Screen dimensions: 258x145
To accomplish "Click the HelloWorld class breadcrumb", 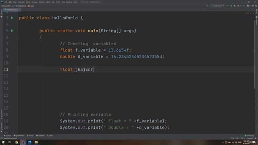I will 21,6.
